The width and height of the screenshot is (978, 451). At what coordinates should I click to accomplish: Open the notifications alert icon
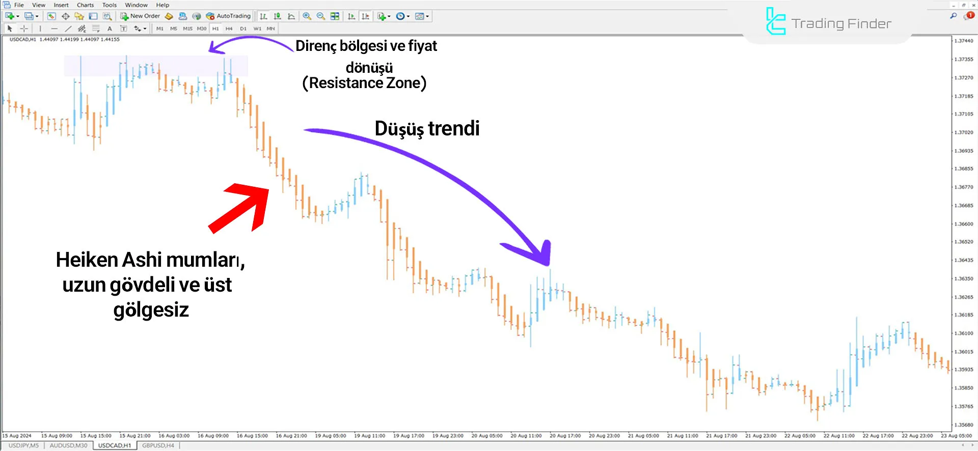(968, 16)
